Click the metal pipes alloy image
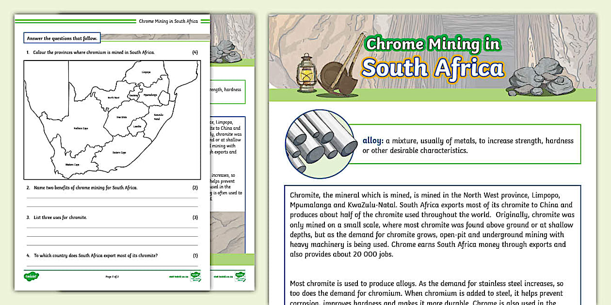 [320, 144]
